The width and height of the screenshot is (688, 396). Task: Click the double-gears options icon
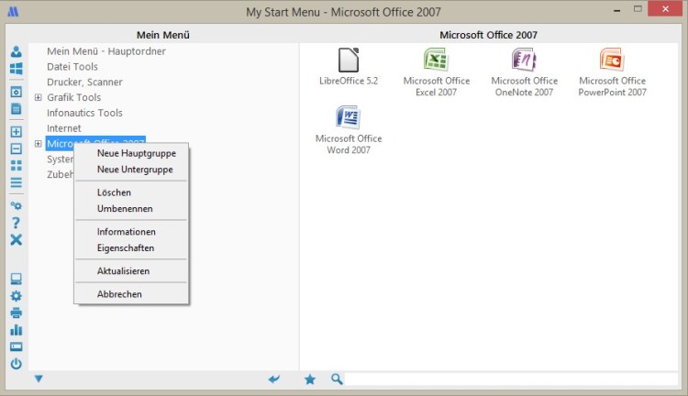(17, 205)
